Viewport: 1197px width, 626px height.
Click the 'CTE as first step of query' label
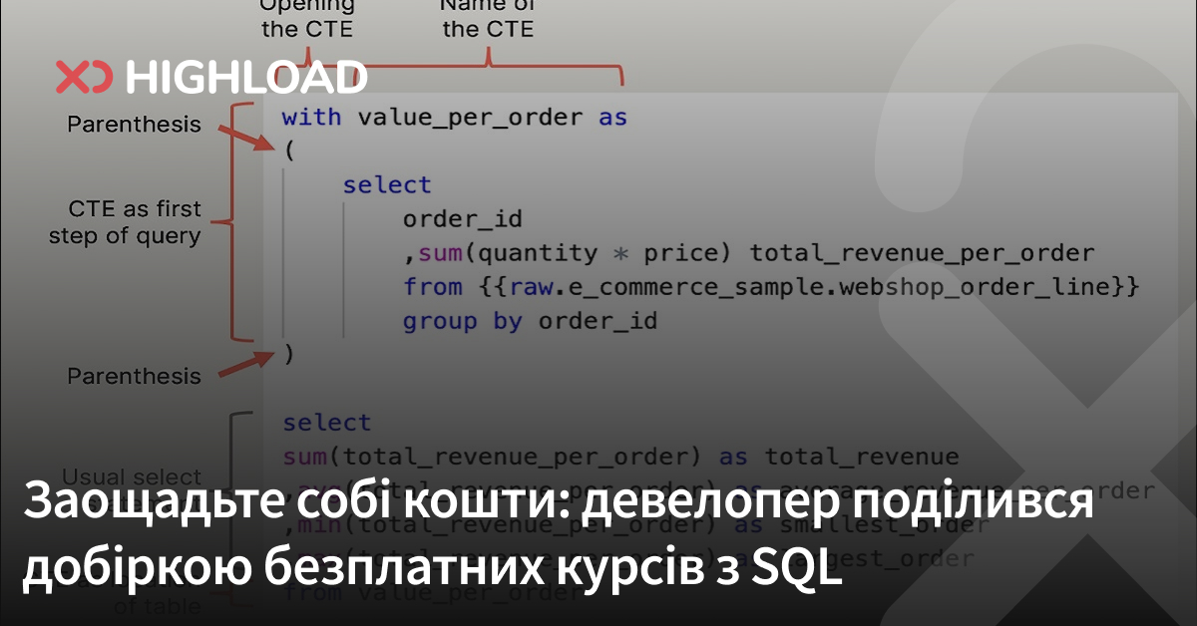click(x=125, y=222)
